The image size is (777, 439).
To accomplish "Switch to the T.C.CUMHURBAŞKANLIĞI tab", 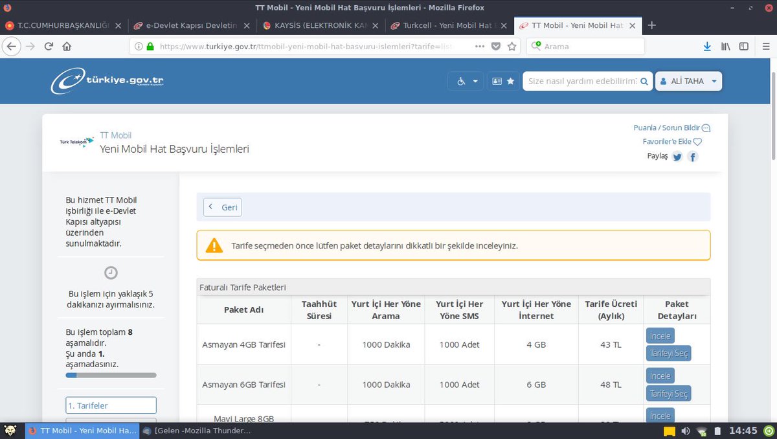I will 63,26.
